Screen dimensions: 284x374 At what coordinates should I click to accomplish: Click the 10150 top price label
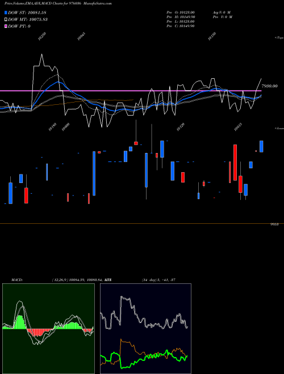pyautogui.click(x=212, y=36)
